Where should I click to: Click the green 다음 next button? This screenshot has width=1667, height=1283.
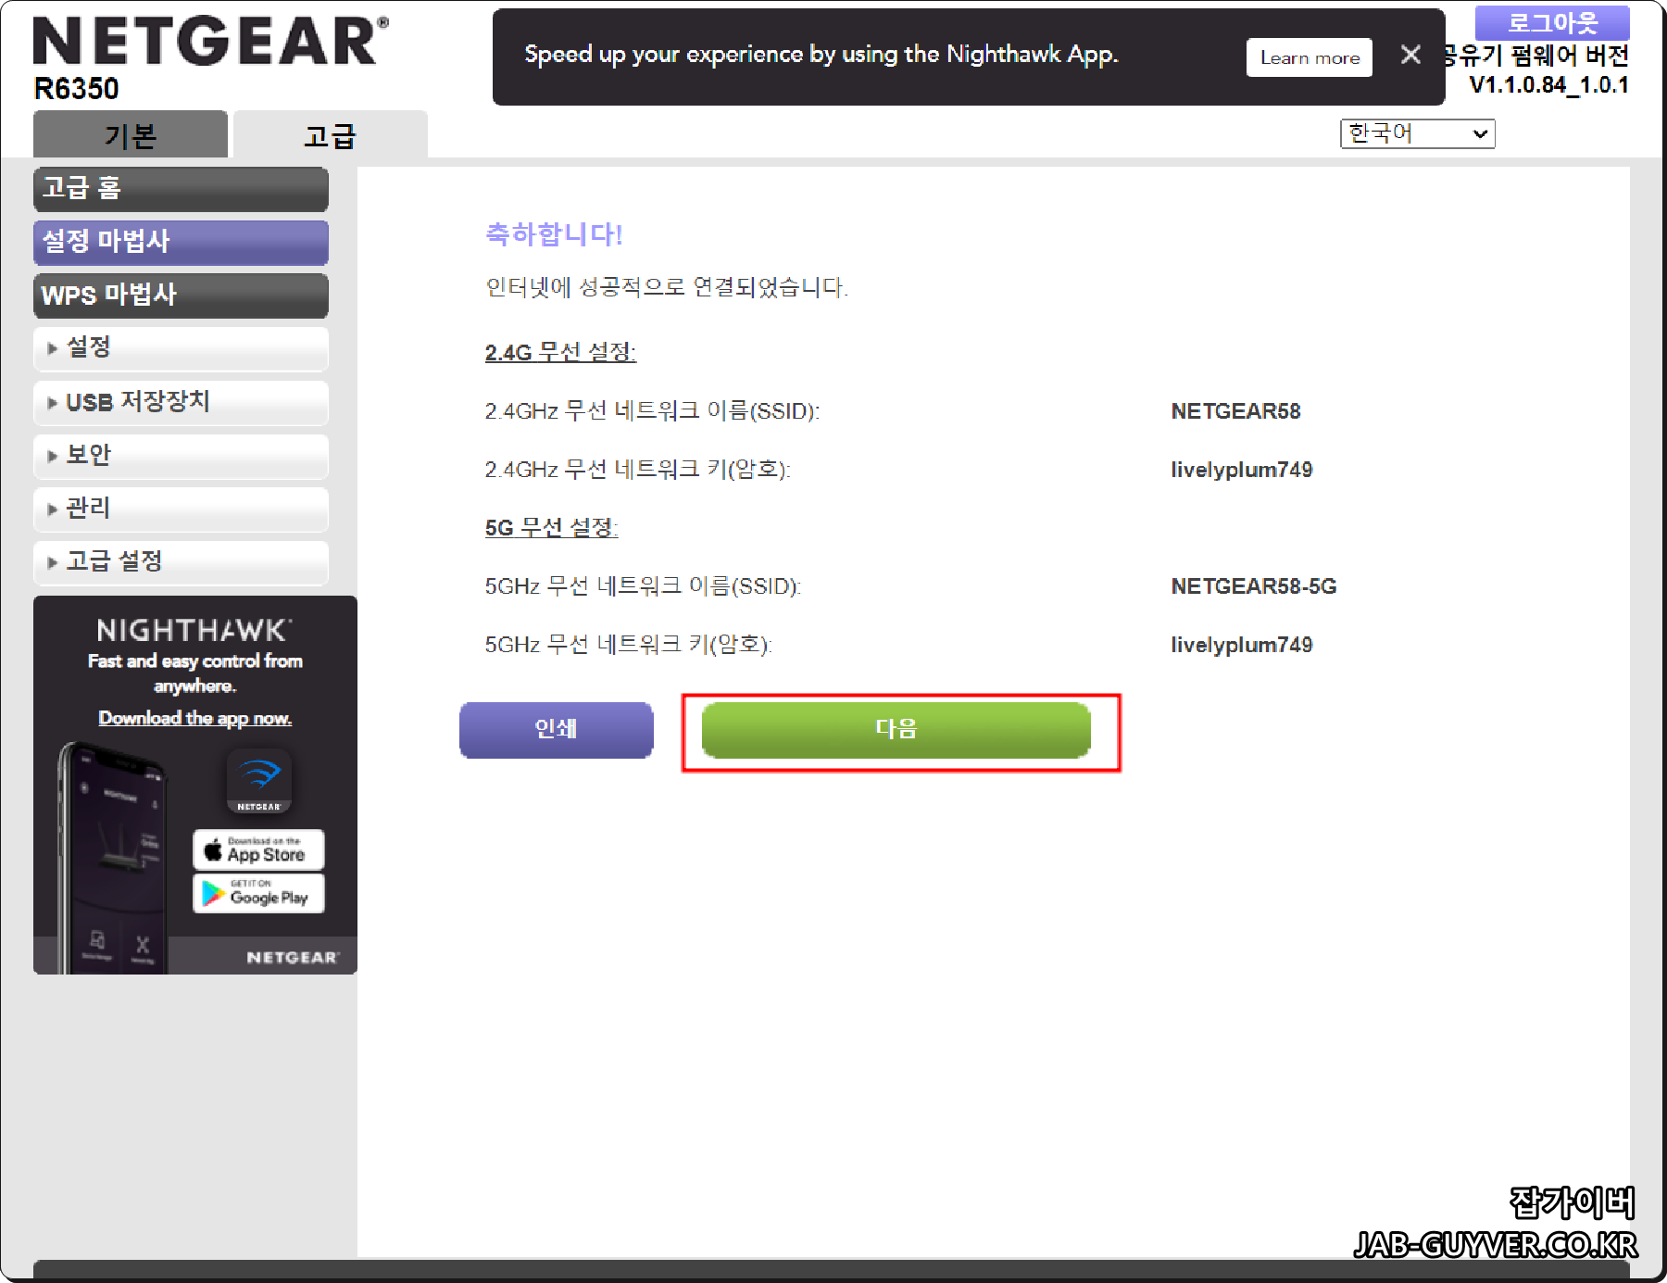pyautogui.click(x=896, y=729)
